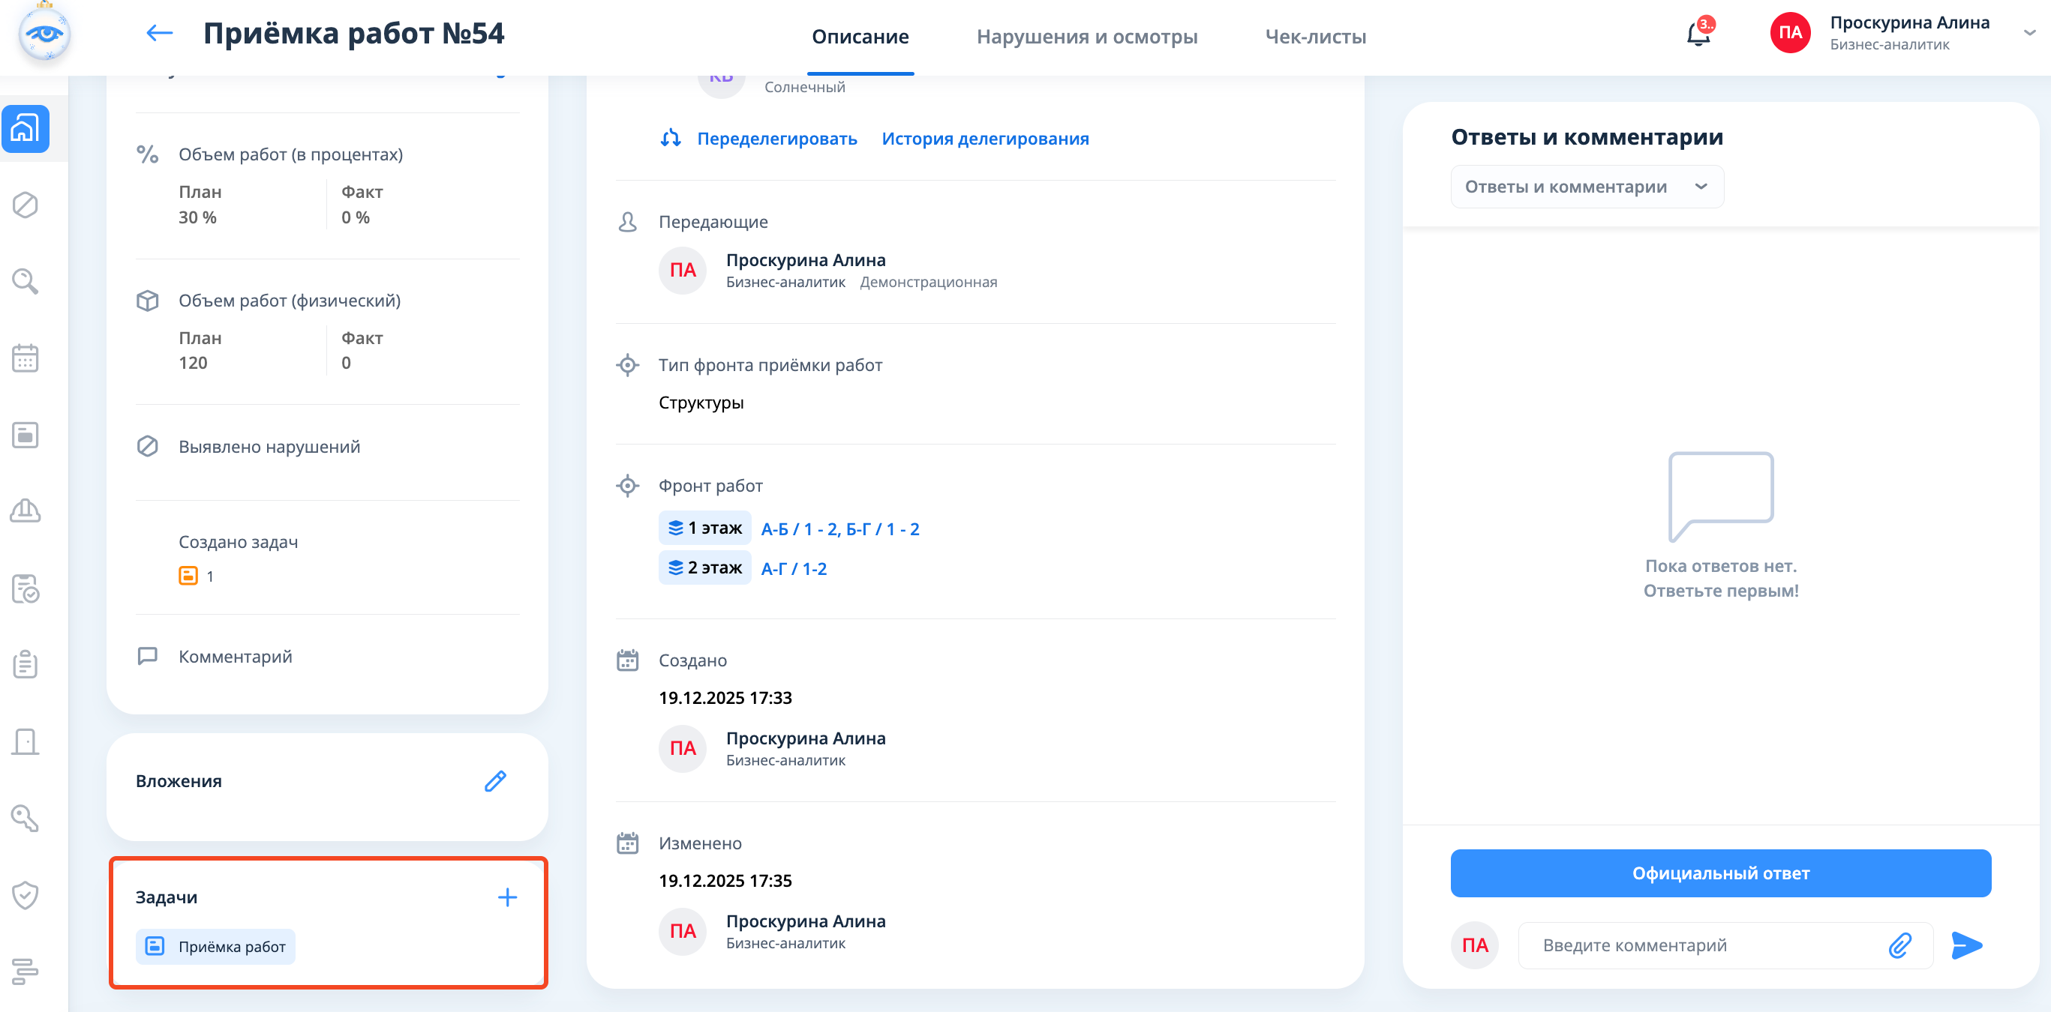Click the search magnifier sidebar icon
The width and height of the screenshot is (2051, 1012).
coord(26,282)
